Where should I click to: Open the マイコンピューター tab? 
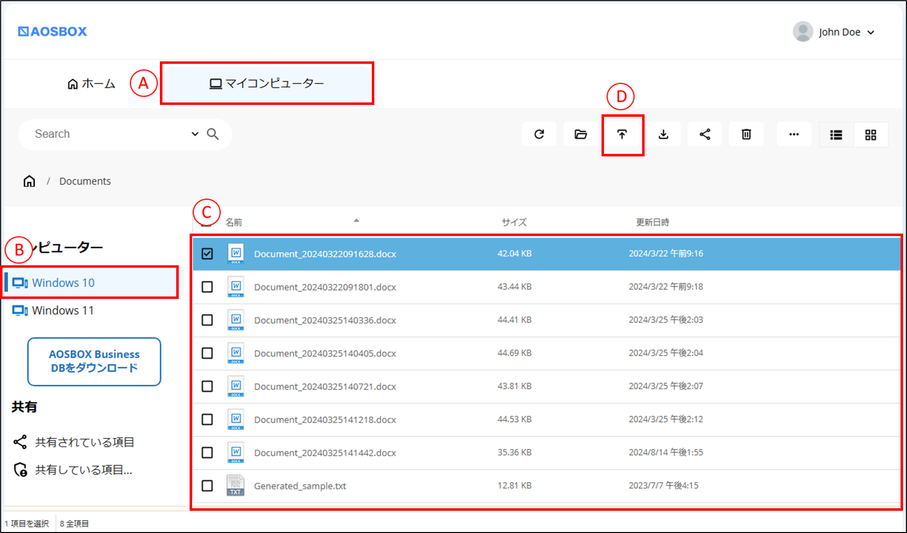pos(267,83)
